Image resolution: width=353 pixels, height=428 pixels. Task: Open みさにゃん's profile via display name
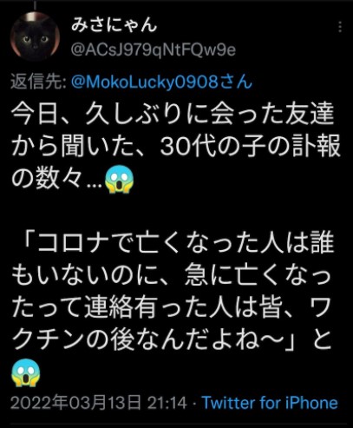[114, 25]
